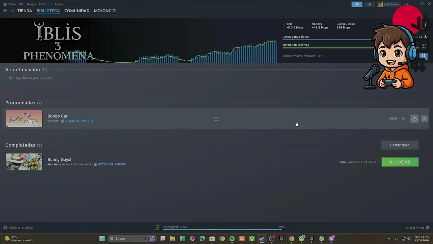The width and height of the screenshot is (433, 244).
Task: Open the Amigos menu
Action: tap(31, 4)
